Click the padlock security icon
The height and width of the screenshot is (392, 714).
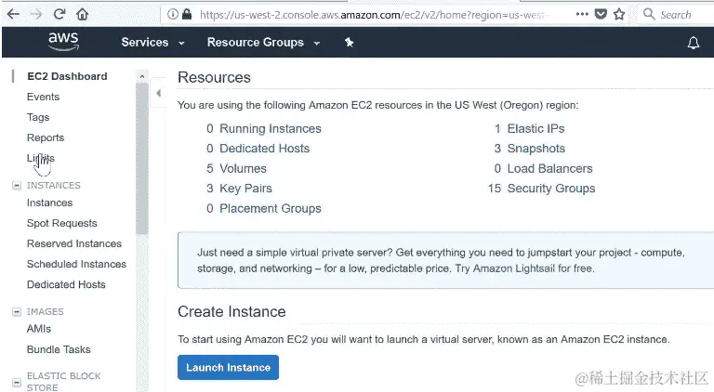click(x=187, y=15)
